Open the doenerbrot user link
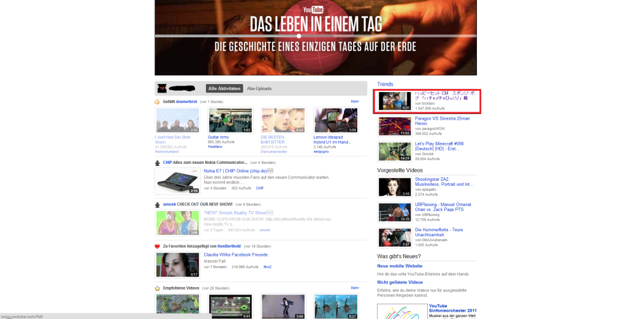Viewport: 627px width, 319px height. (187, 102)
